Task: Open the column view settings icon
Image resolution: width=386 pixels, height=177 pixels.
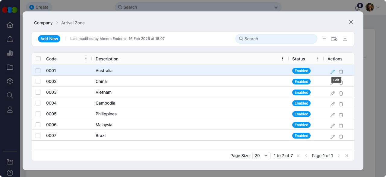Action: click(x=334, y=38)
